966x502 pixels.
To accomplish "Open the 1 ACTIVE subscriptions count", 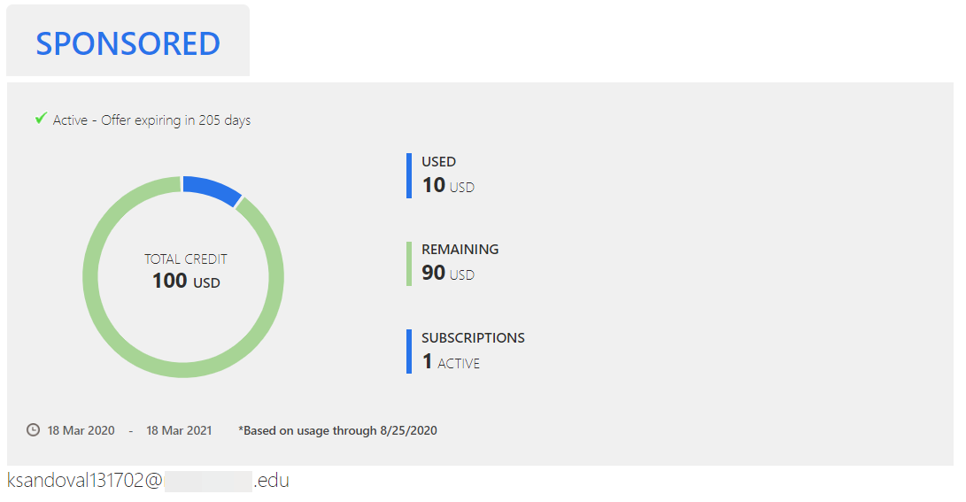I will pos(451,362).
